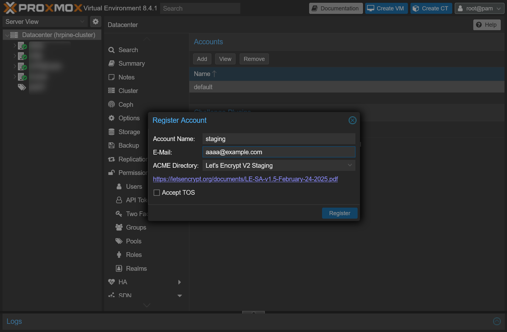Viewport: 507px width, 332px height.
Task: Close the Register Account dialog
Action: (x=352, y=120)
